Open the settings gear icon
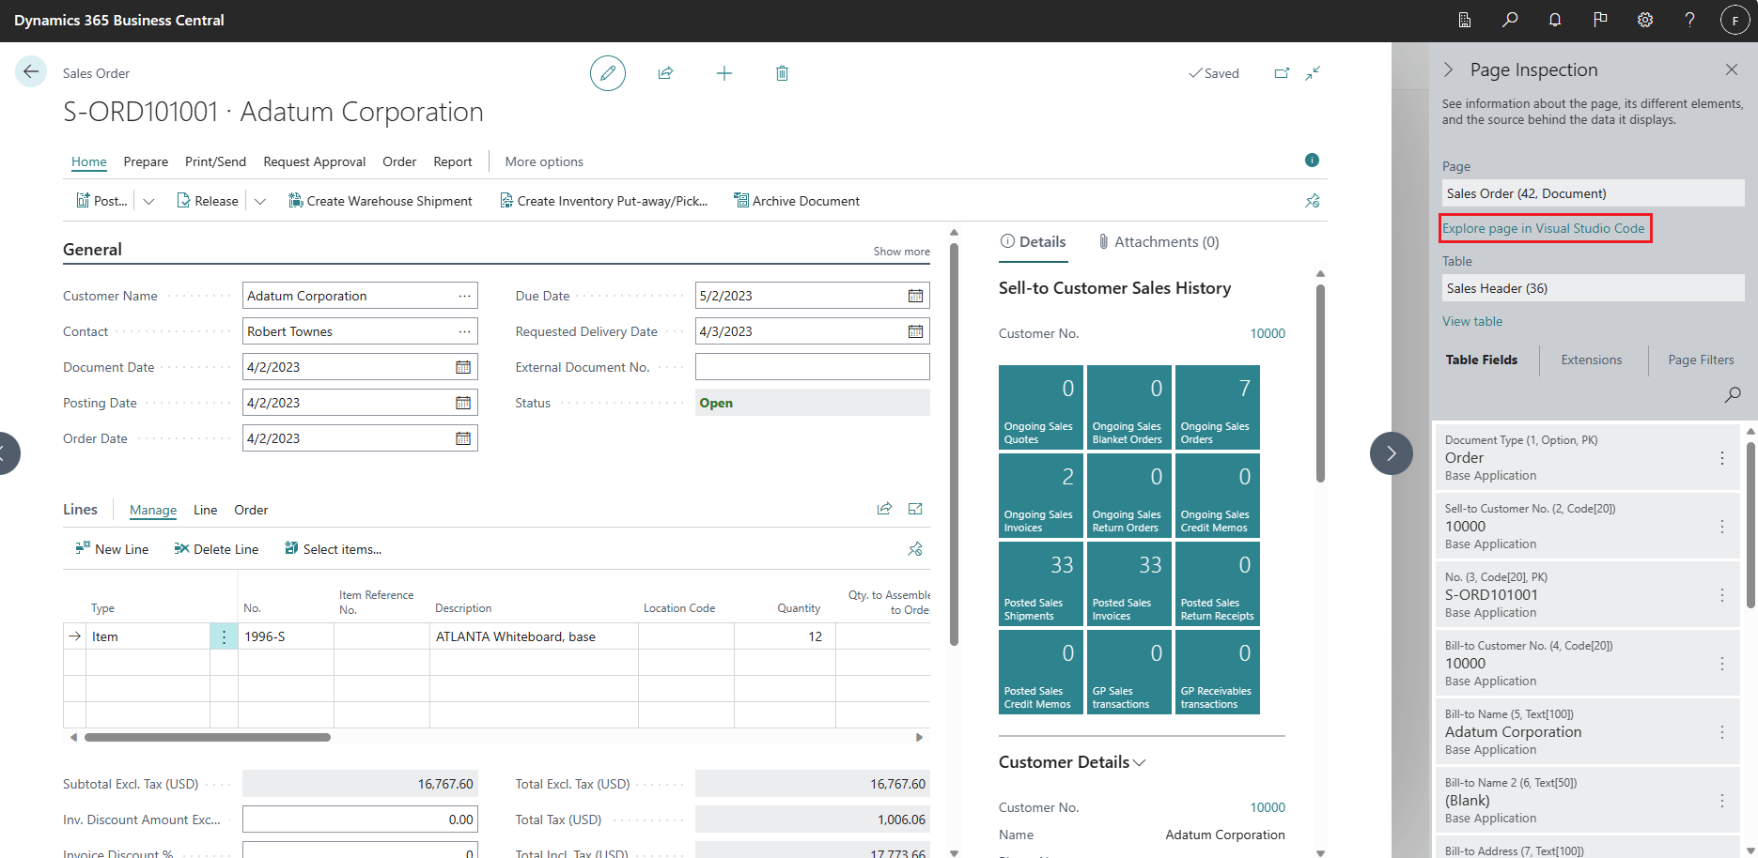Screen dimensions: 1758x858 (x=1645, y=20)
